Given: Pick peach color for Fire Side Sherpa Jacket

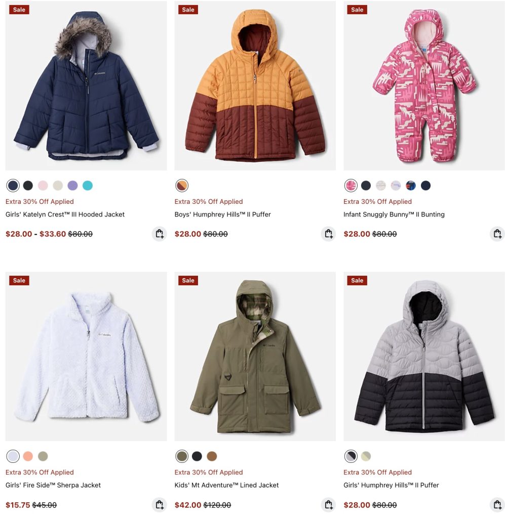Looking at the screenshot, I should tap(28, 456).
